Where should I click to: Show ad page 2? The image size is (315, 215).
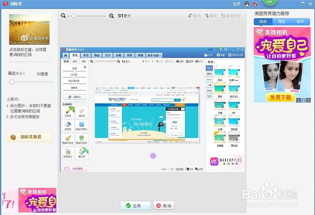pyautogui.click(x=304, y=100)
